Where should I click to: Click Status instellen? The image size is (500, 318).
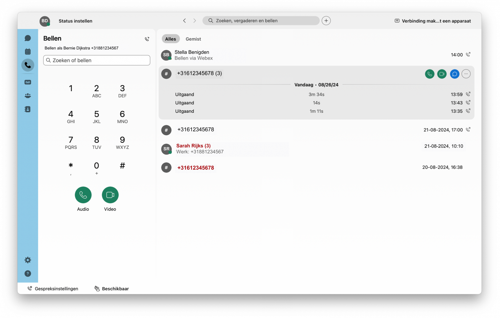click(75, 21)
